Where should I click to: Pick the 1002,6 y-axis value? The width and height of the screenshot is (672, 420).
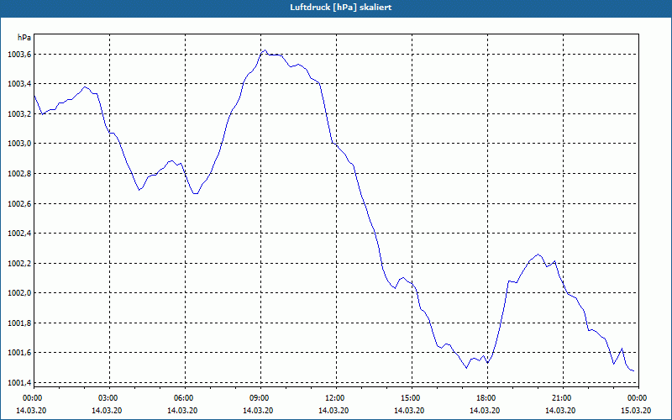pyautogui.click(x=18, y=203)
